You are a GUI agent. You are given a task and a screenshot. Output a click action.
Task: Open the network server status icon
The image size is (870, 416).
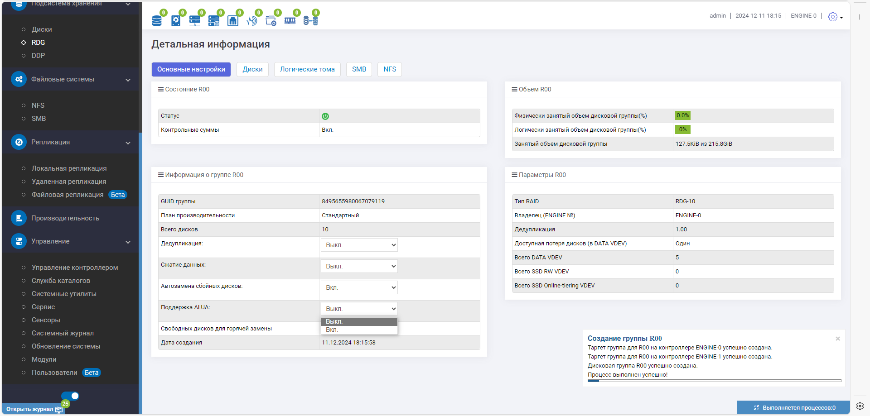[x=195, y=20]
